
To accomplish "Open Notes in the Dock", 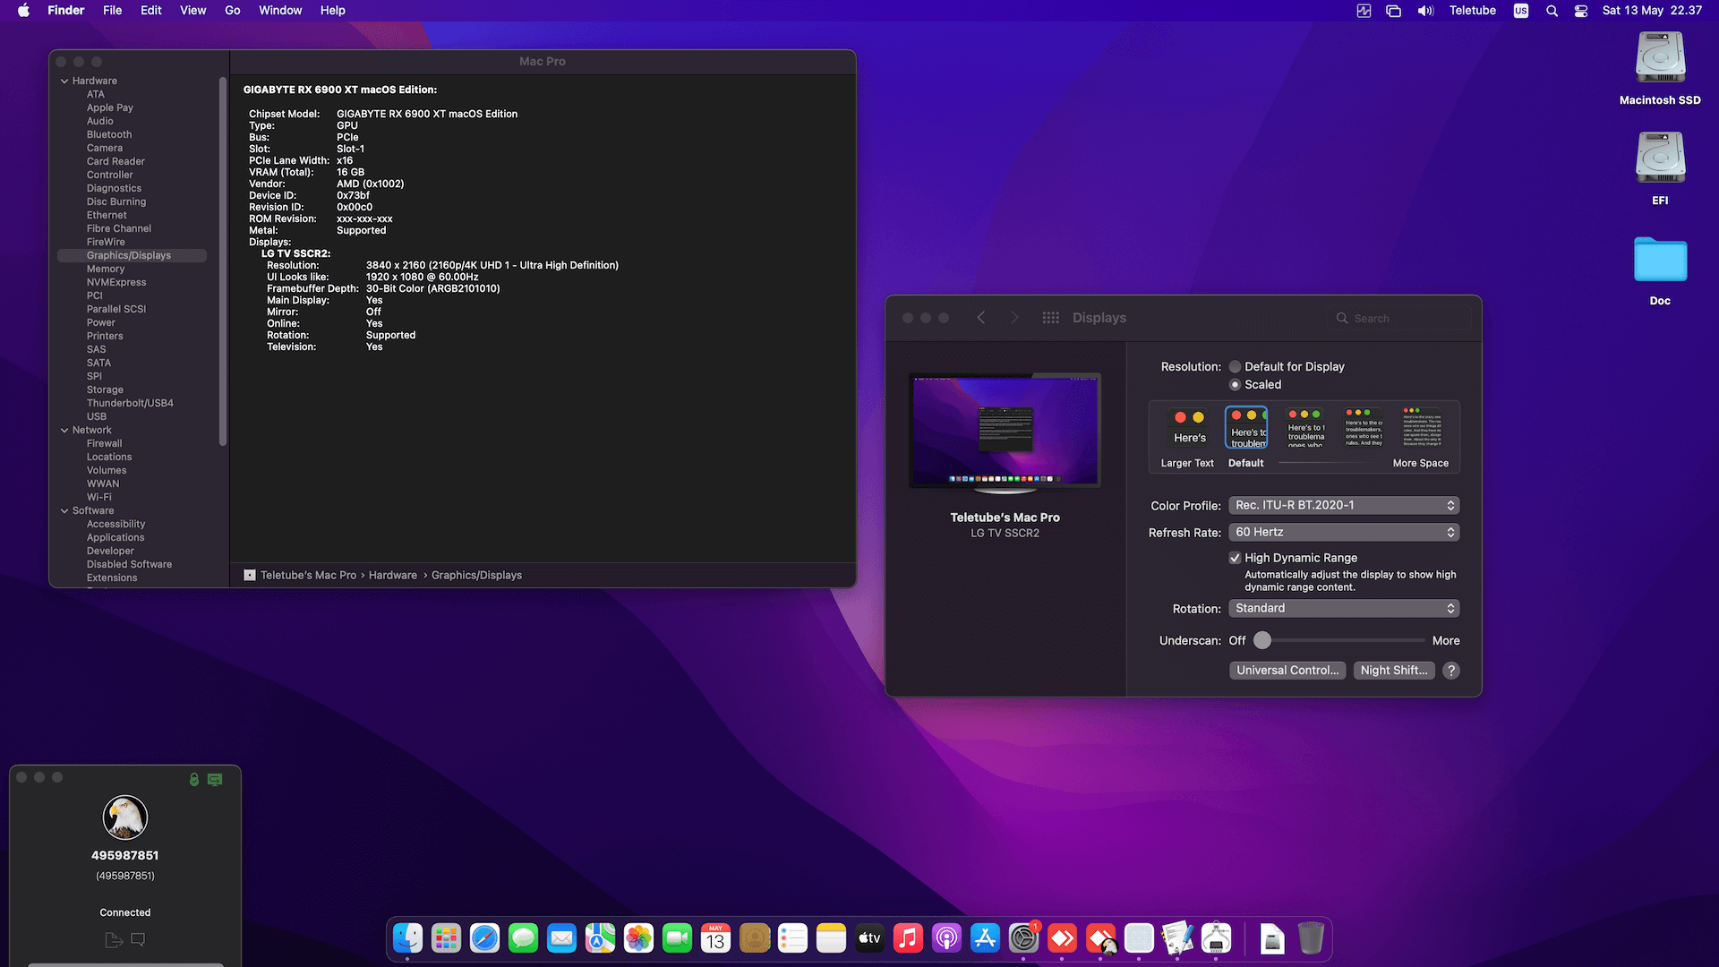I will click(831, 938).
